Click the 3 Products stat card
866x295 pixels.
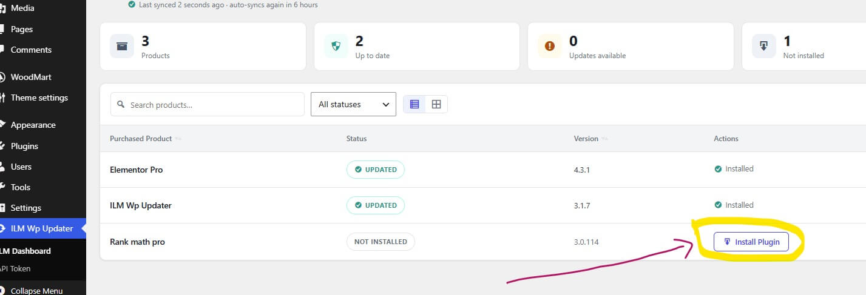(203, 46)
